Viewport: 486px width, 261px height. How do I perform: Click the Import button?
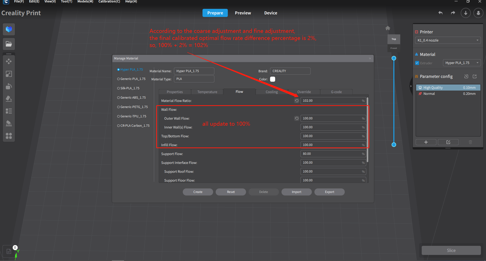297,192
